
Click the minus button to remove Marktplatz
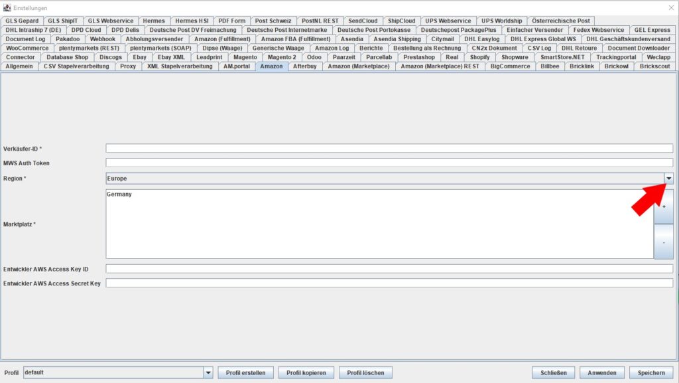pos(663,242)
